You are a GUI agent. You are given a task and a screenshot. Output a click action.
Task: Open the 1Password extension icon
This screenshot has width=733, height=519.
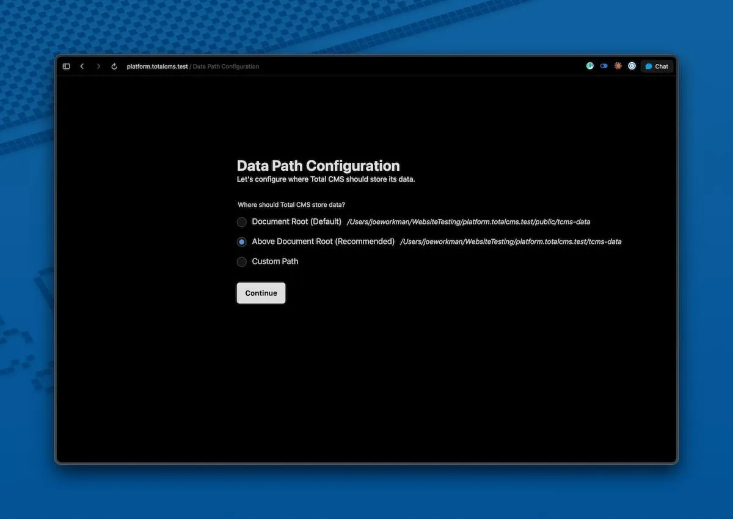coord(632,66)
